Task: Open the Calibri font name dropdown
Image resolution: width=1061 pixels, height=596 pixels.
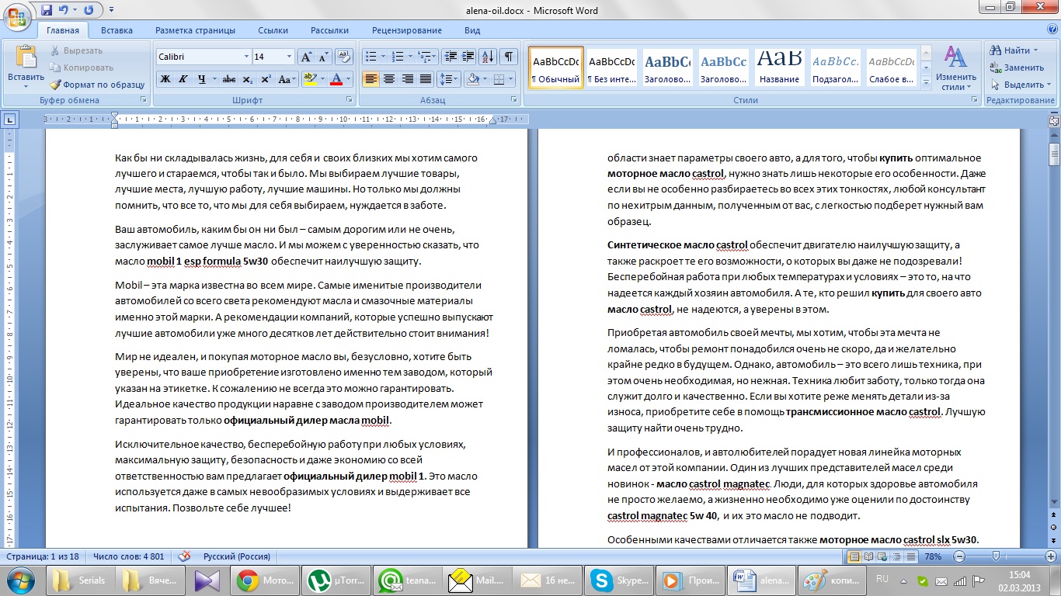Action: (x=246, y=57)
